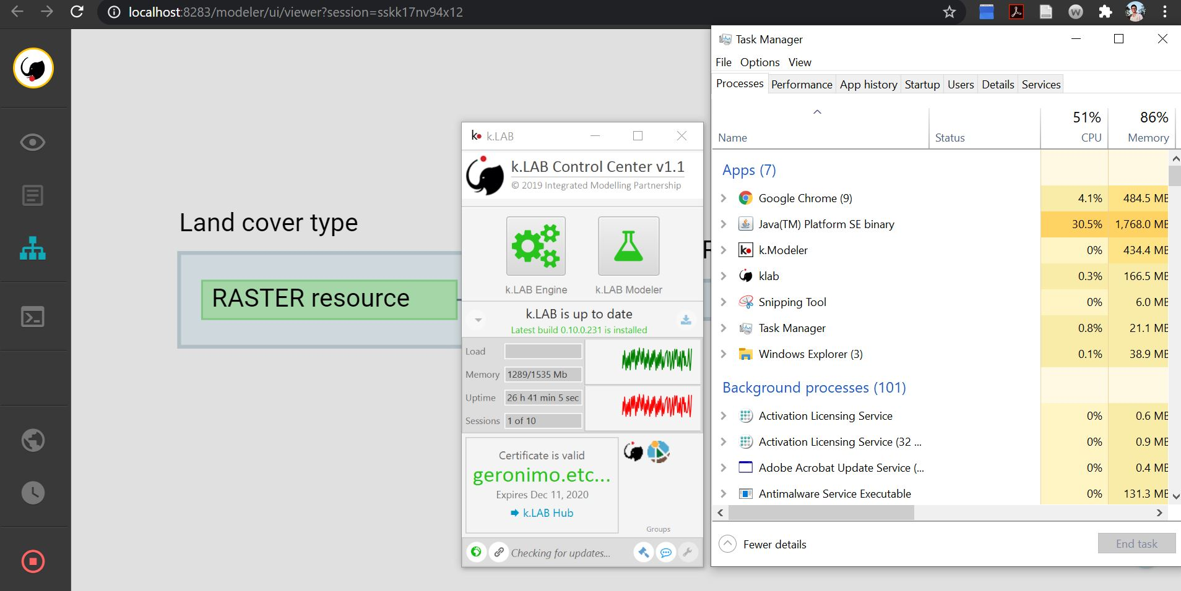Click the download build icon in Control Center

(x=686, y=320)
